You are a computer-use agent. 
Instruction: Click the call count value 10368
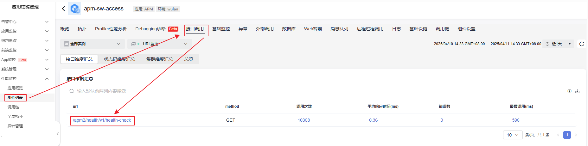point(304,120)
